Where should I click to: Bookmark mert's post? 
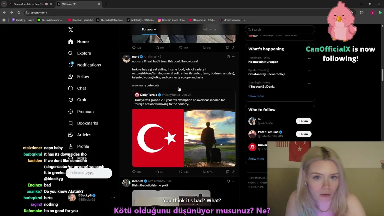[228, 172]
